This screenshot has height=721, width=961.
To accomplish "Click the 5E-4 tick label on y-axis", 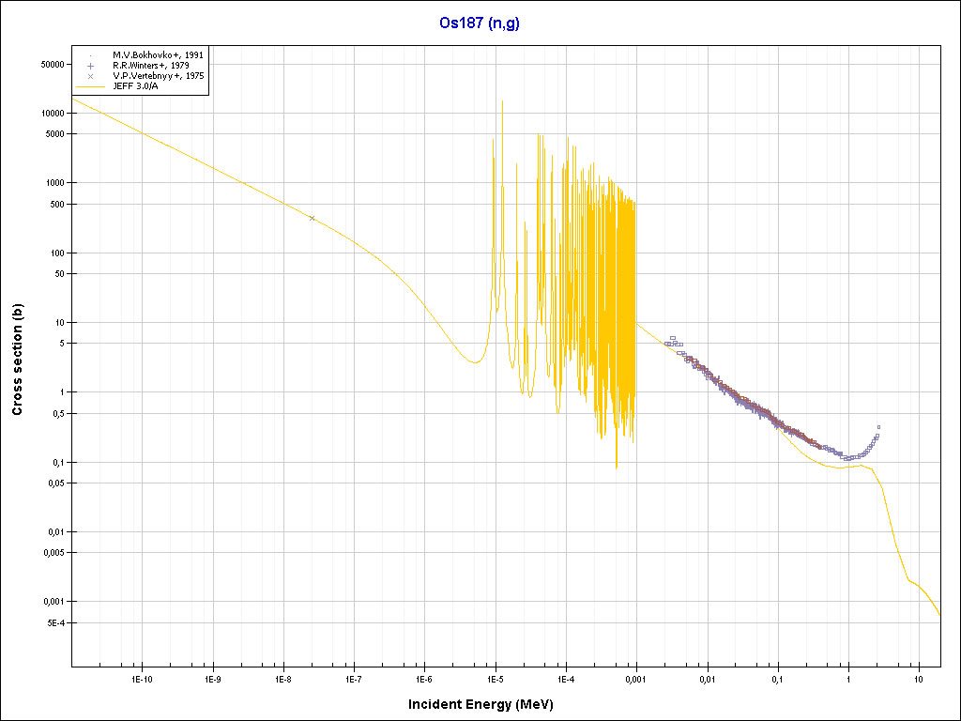I will (51, 622).
